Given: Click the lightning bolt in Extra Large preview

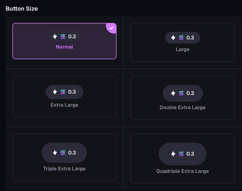Looking at the screenshot, I should tap(55, 92).
